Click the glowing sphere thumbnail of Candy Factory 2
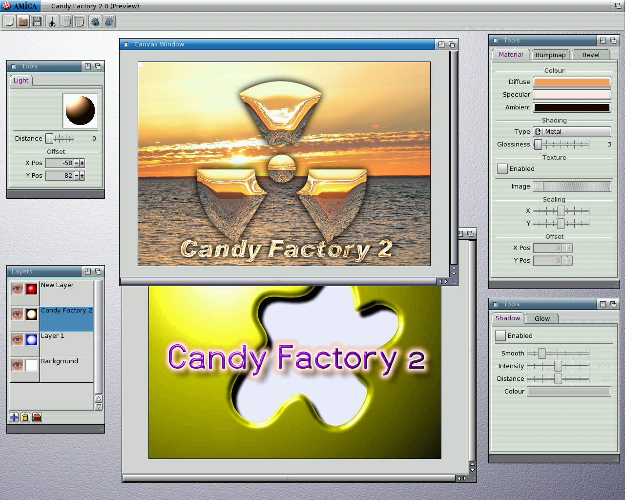 [x=32, y=314]
